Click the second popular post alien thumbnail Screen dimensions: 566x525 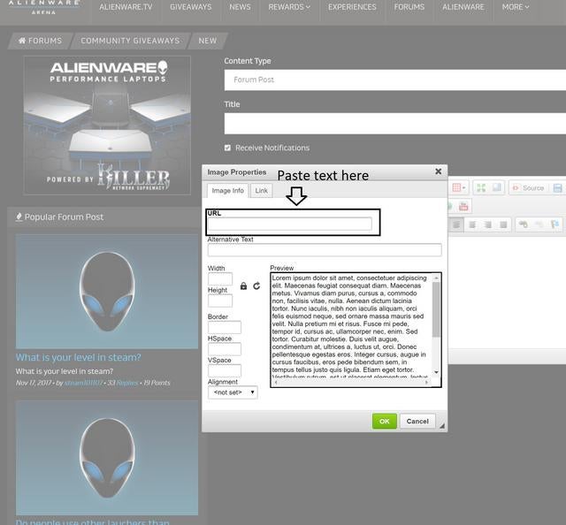107,458
